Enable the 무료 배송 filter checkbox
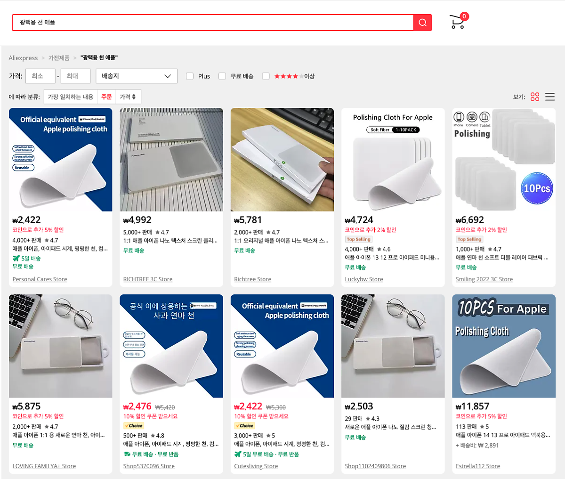565x479 pixels. [222, 76]
